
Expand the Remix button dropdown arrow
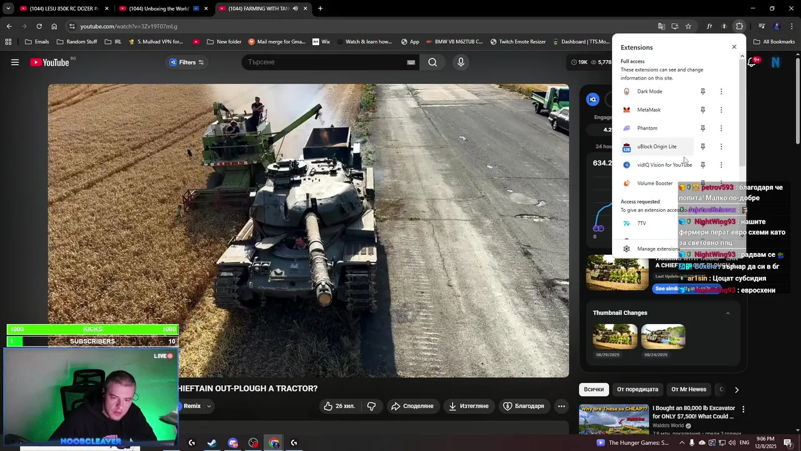(209, 406)
